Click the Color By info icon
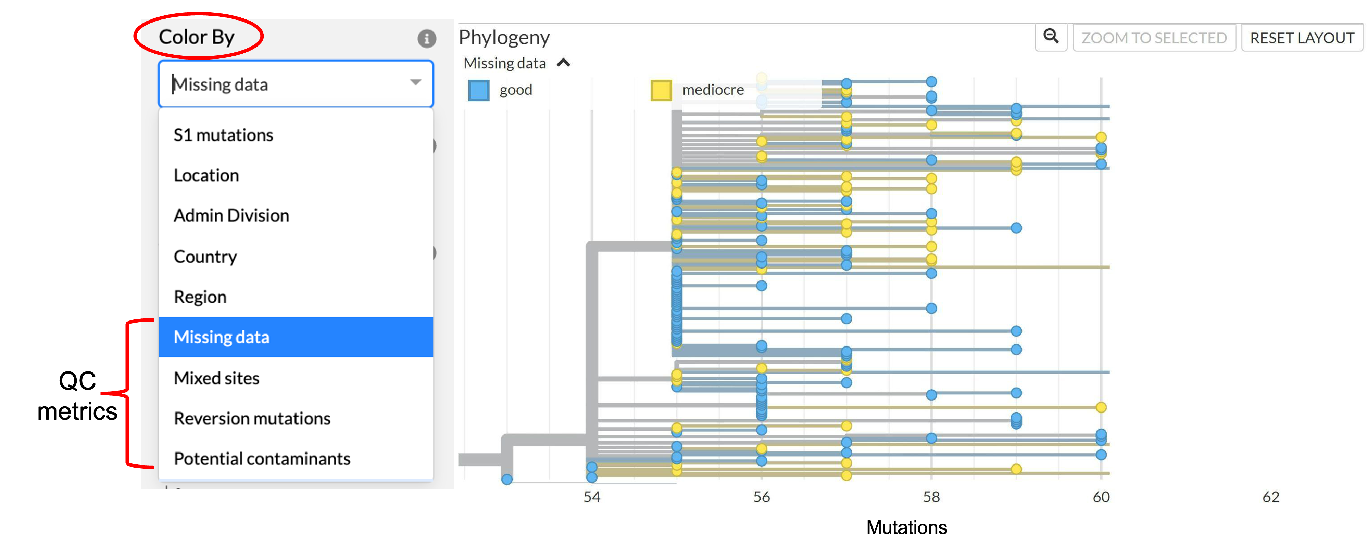The width and height of the screenshot is (1367, 550). click(x=427, y=38)
